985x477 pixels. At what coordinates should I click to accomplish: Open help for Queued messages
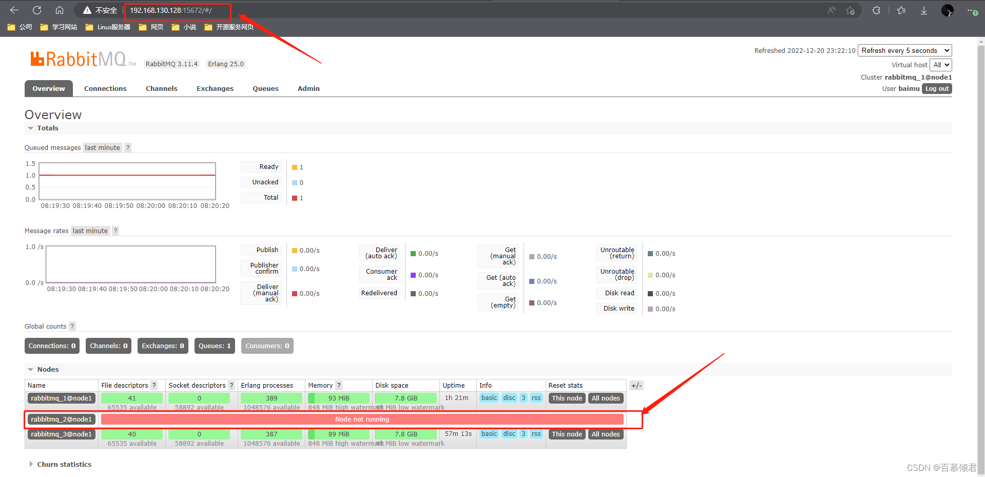pyautogui.click(x=128, y=147)
